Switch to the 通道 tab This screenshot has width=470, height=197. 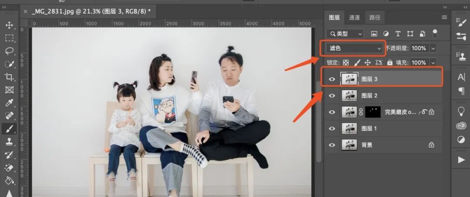(x=354, y=17)
